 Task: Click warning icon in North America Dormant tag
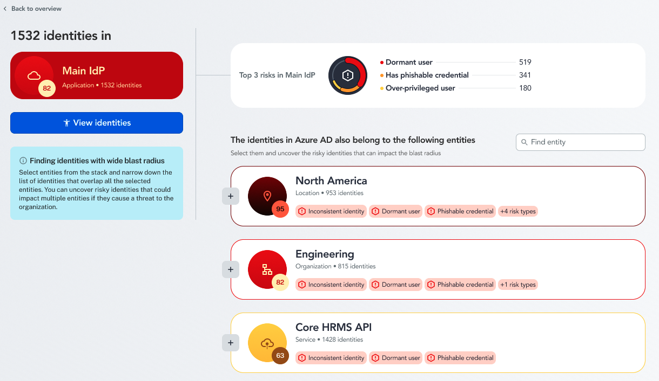pos(375,211)
